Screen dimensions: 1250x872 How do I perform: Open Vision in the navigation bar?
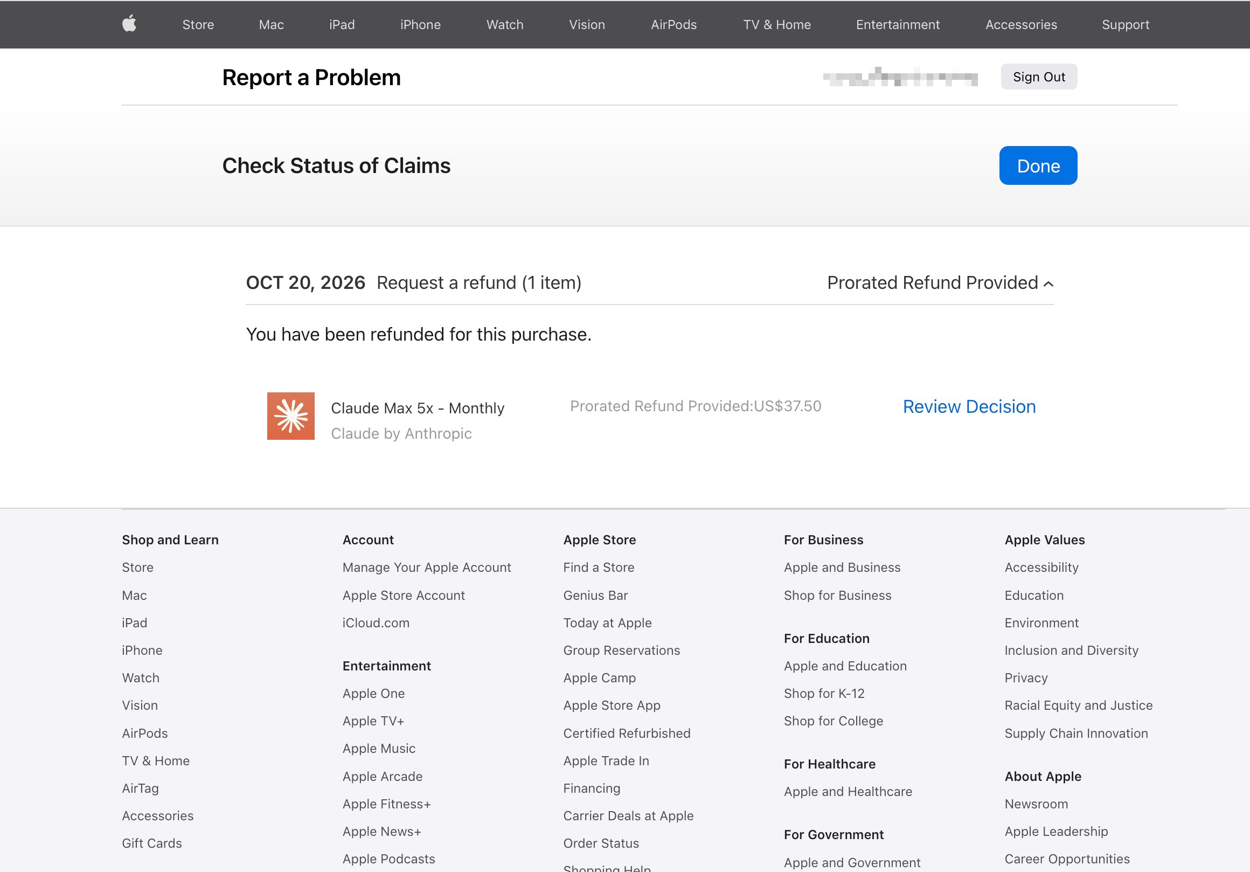[x=587, y=24]
